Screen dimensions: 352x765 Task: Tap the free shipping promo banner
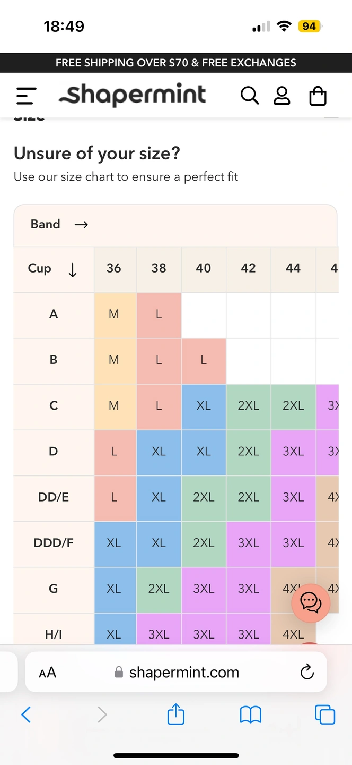click(176, 63)
